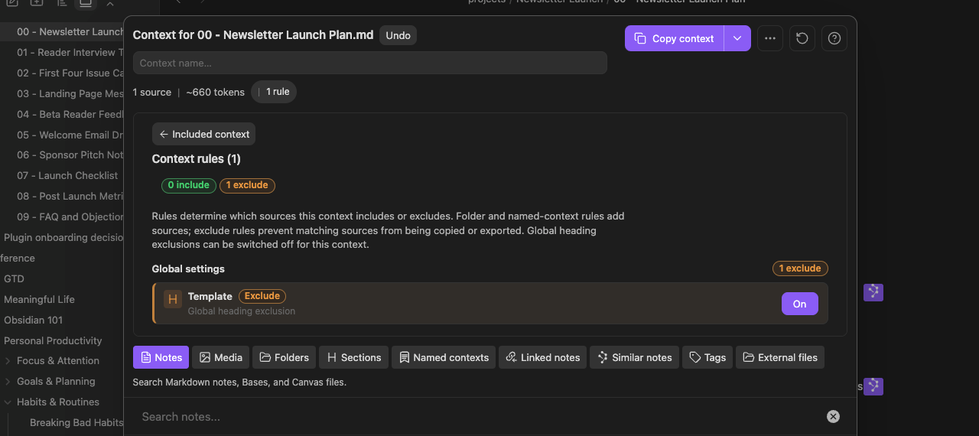This screenshot has width=979, height=436.
Task: Select Personal Productivity folder
Action: pyautogui.click(x=53, y=340)
